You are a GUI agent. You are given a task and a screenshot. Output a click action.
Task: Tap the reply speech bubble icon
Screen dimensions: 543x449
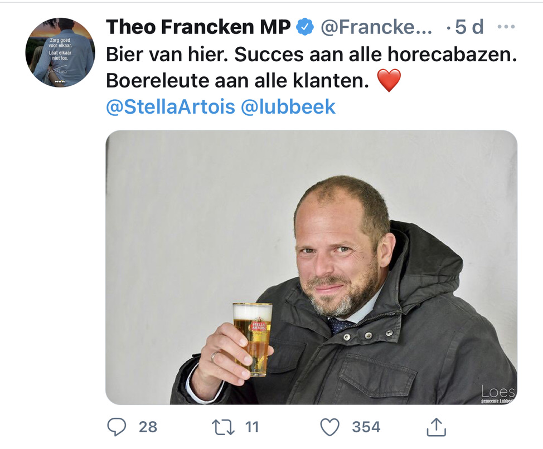click(117, 427)
